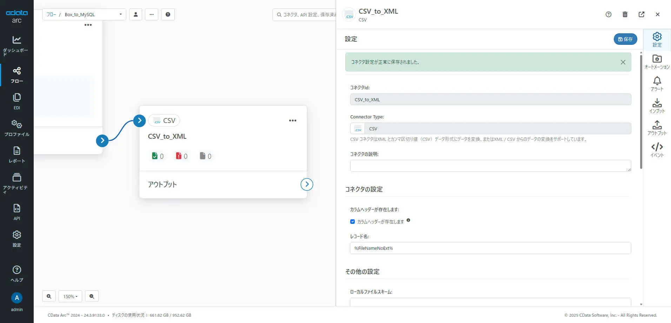This screenshot has width=671, height=323.
Task: Click the コネクタの設定 section heading
Action: click(x=364, y=189)
